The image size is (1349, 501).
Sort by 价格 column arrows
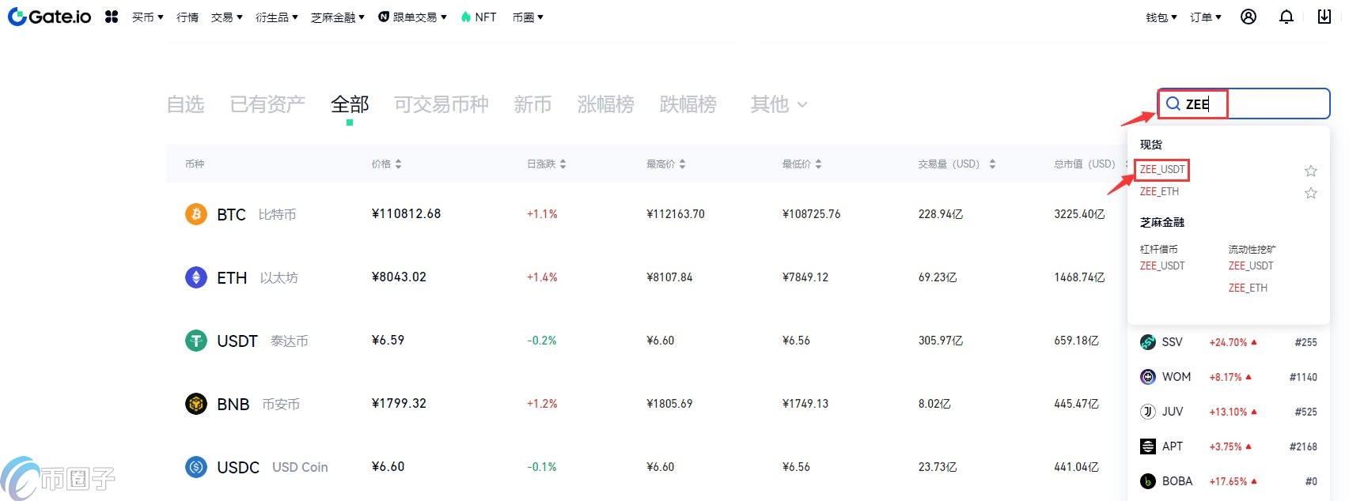[x=398, y=164]
